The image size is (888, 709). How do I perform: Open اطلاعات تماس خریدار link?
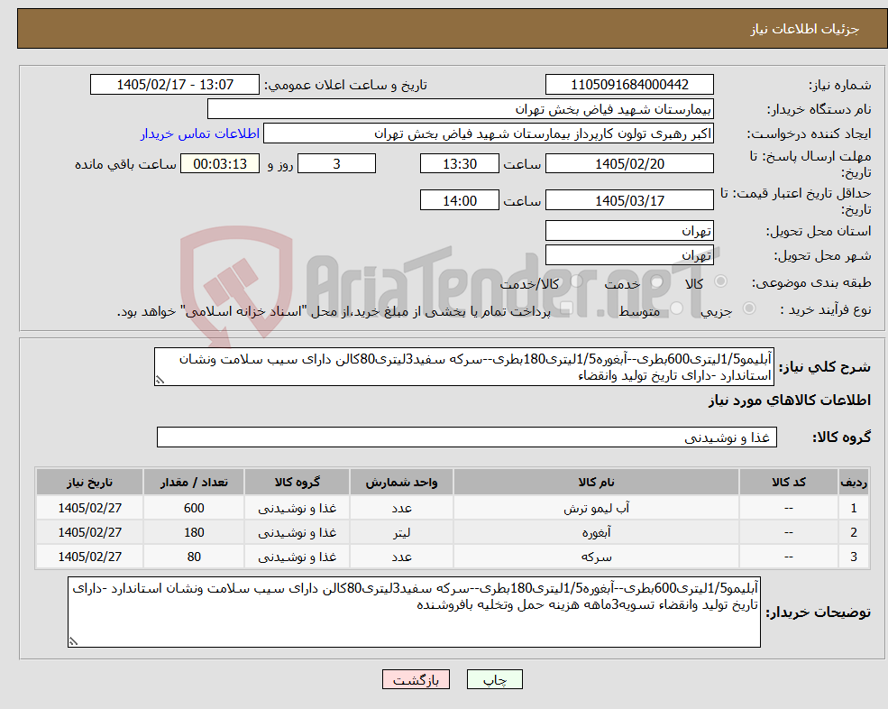[200, 134]
